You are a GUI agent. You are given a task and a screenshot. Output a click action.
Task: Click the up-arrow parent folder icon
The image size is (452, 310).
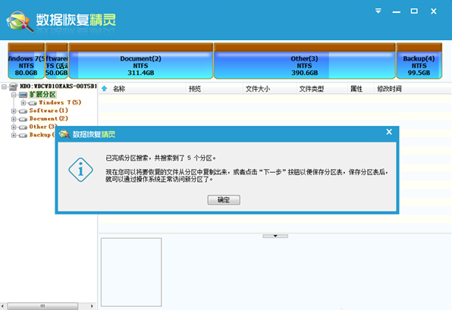pyautogui.click(x=105, y=89)
